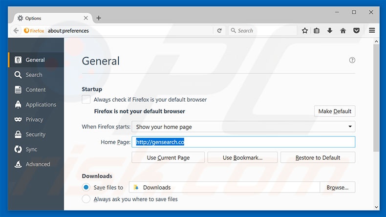The image size is (386, 217).
Task: Click the Downloads folder path field
Action: pyautogui.click(x=224, y=188)
